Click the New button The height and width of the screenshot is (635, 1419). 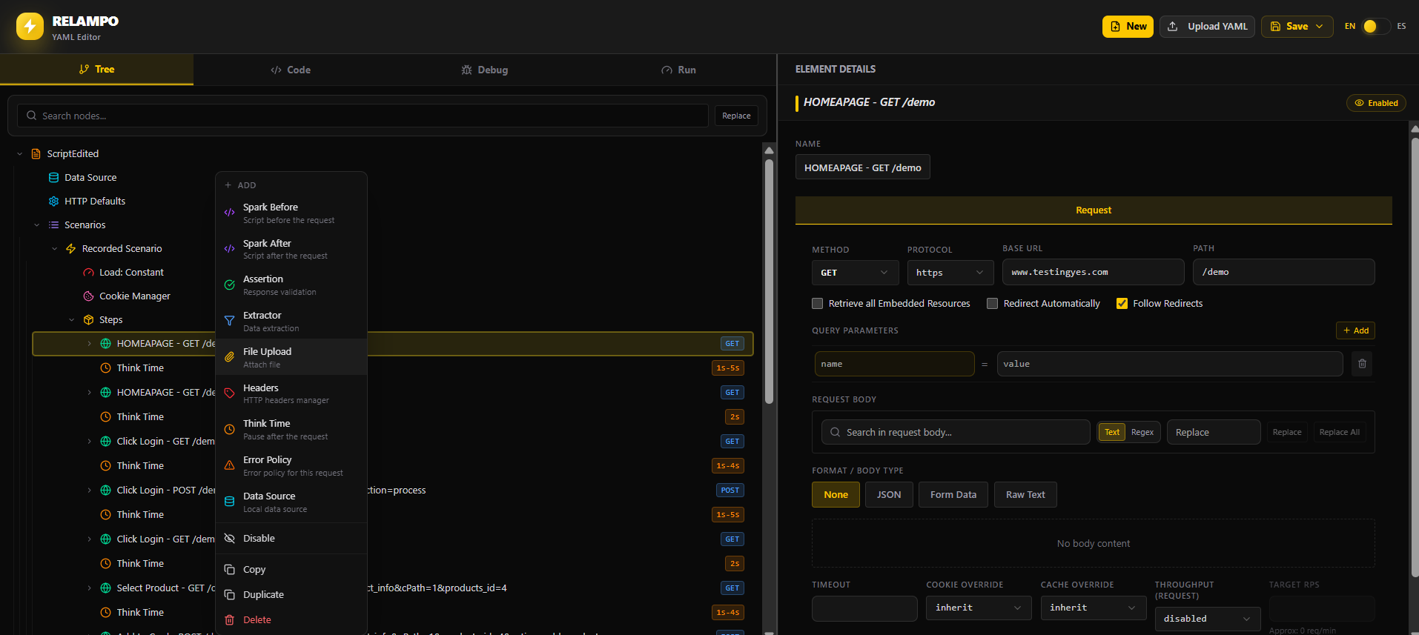1128,27
